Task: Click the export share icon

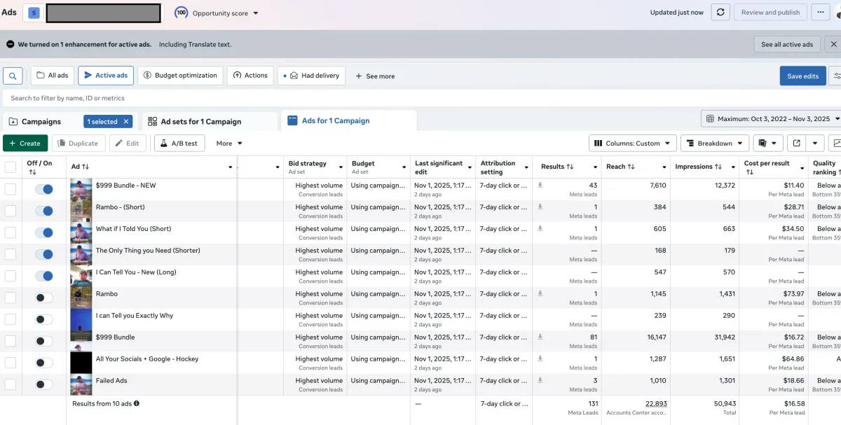Action: [x=796, y=144]
